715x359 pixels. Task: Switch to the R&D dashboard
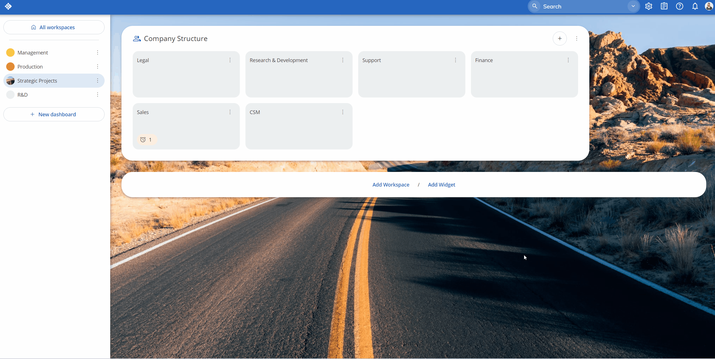[x=22, y=95]
